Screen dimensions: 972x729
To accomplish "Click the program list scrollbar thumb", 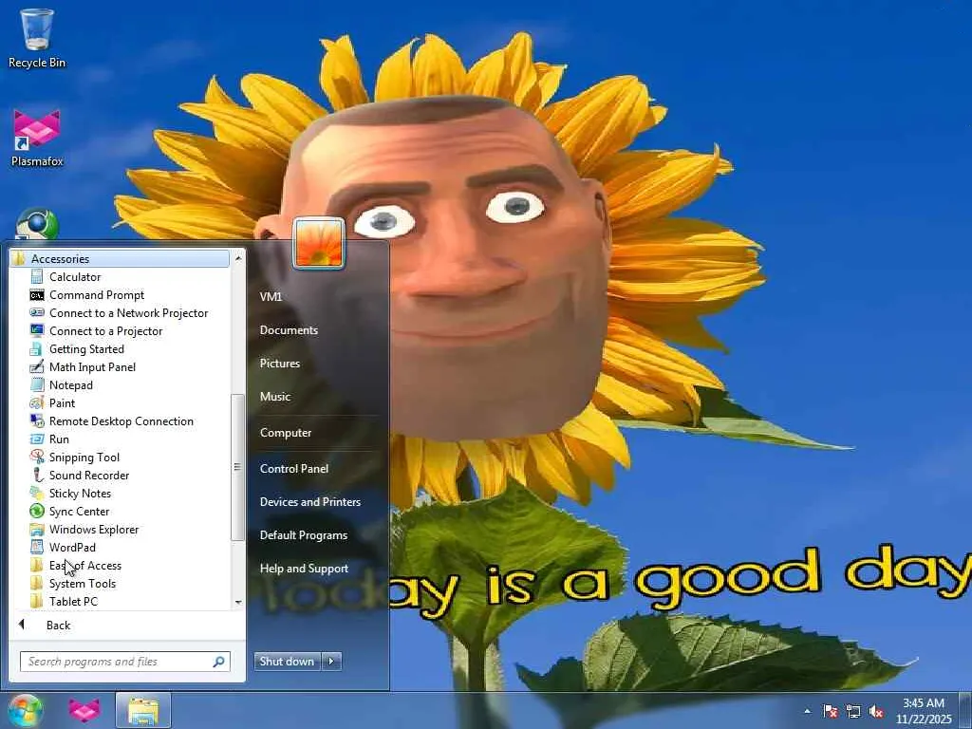I will point(237,467).
